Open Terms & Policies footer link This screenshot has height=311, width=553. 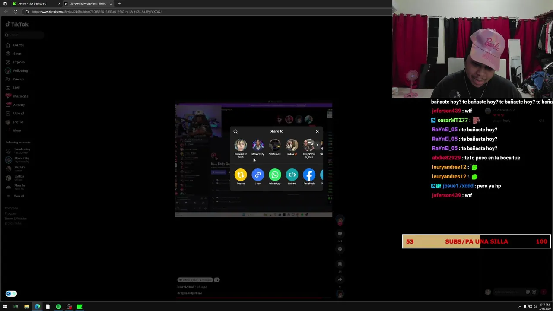pos(16,219)
